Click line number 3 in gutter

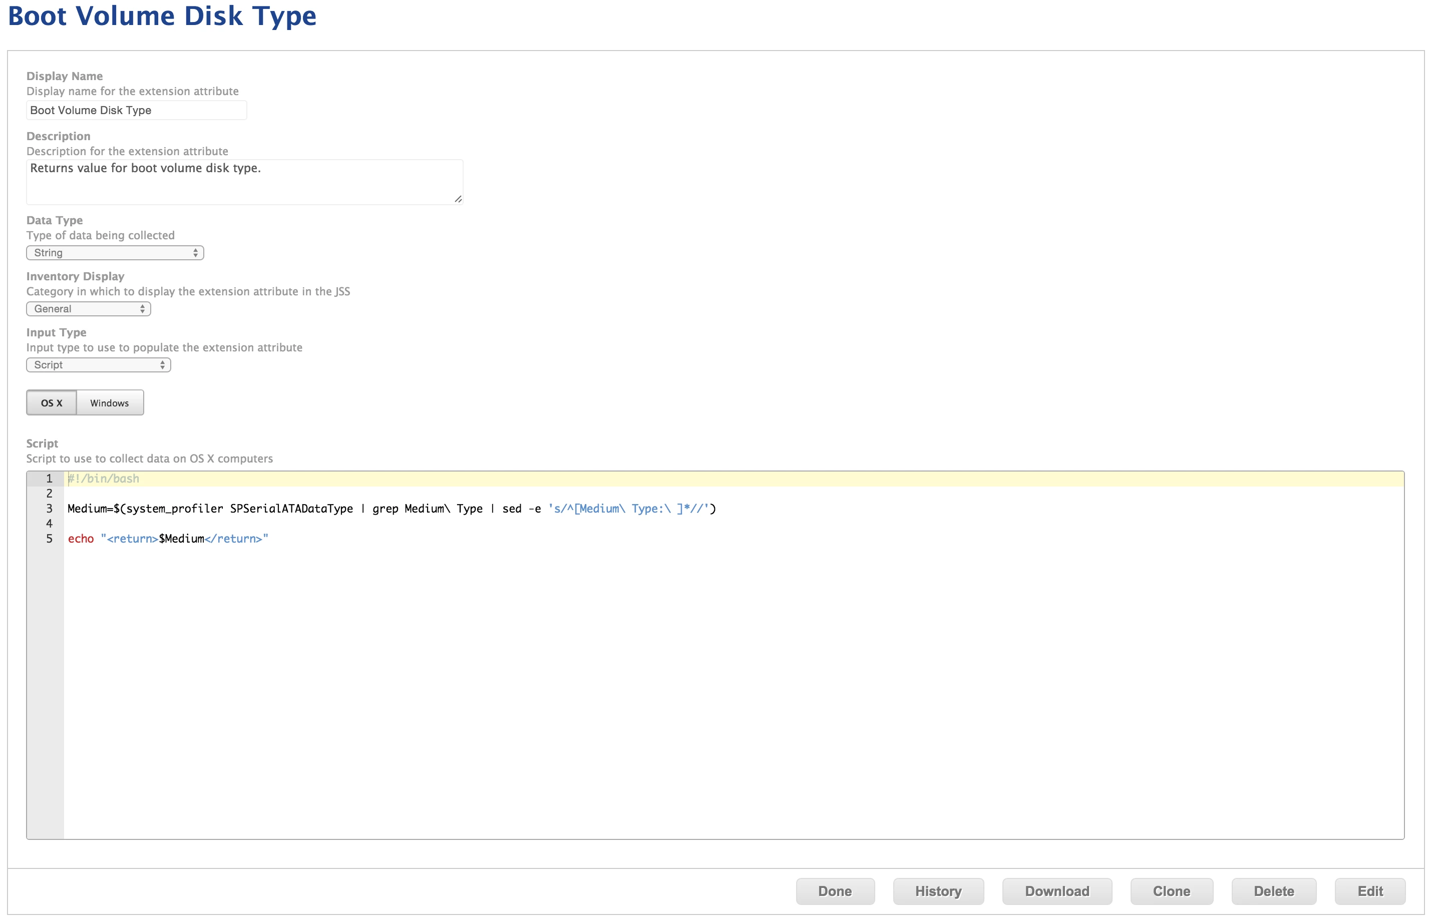point(49,509)
